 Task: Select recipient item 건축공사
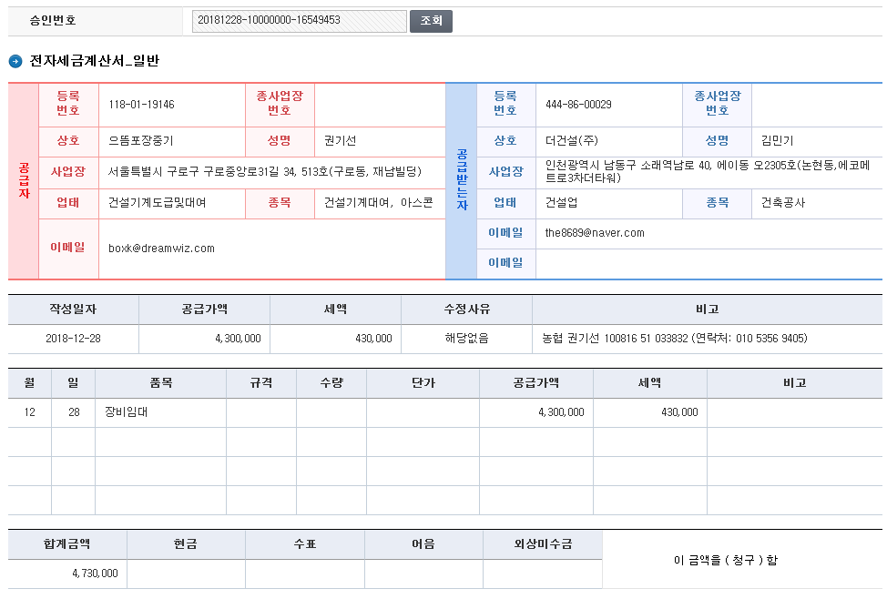coord(783,202)
